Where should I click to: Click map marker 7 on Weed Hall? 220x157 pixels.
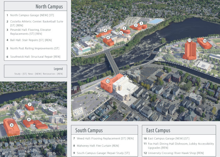(x=30, y=104)
